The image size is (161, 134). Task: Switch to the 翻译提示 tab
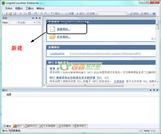pyautogui.click(x=80, y=126)
